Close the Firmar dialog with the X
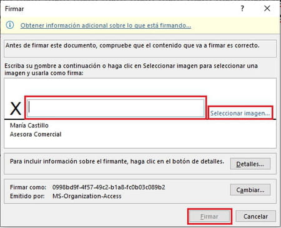 [x=267, y=9]
